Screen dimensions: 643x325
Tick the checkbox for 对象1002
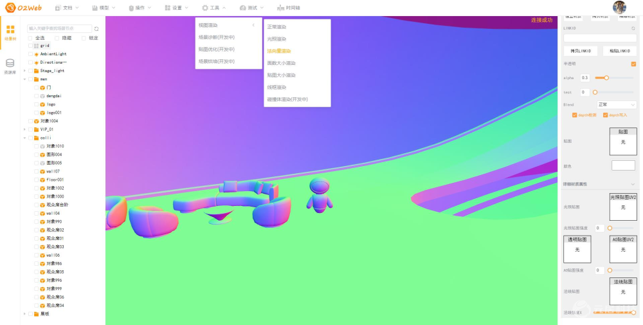point(37,188)
